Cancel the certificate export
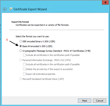This screenshot has width=110, height=106. pyautogui.click(x=100, y=101)
